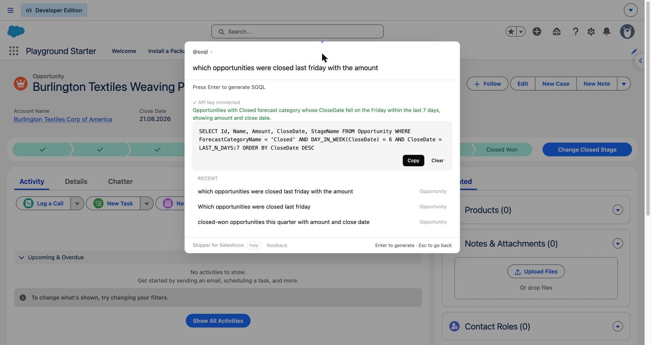Viewport: 651px width, 345px height.
Task: Select the recent query ending 'with the amount'
Action: point(322,191)
